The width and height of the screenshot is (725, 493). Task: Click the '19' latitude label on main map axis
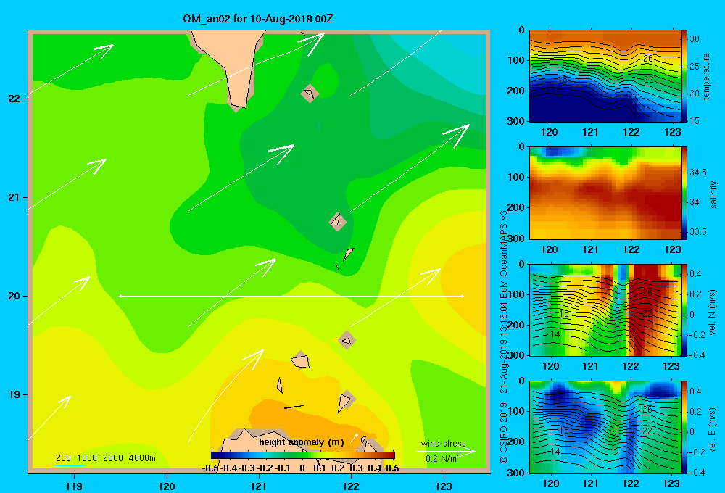[x=14, y=394]
